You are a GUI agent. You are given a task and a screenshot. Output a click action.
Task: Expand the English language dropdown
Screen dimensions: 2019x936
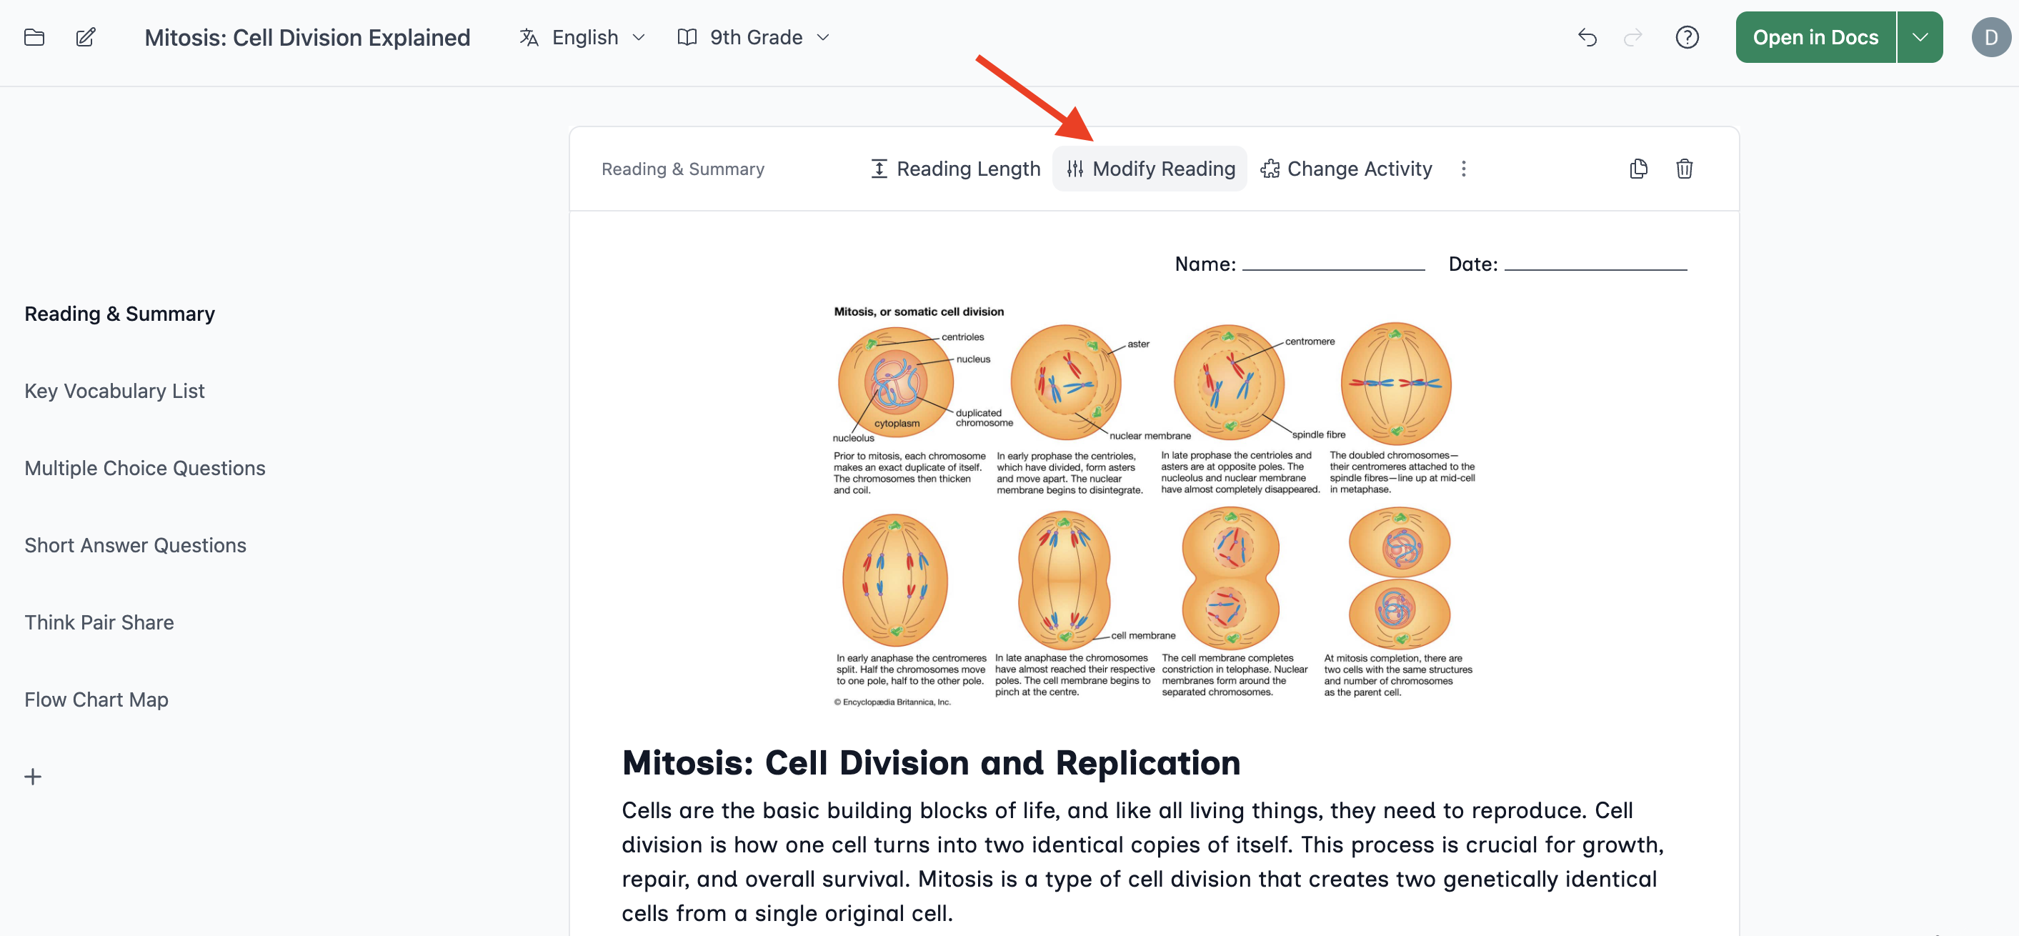coord(582,37)
